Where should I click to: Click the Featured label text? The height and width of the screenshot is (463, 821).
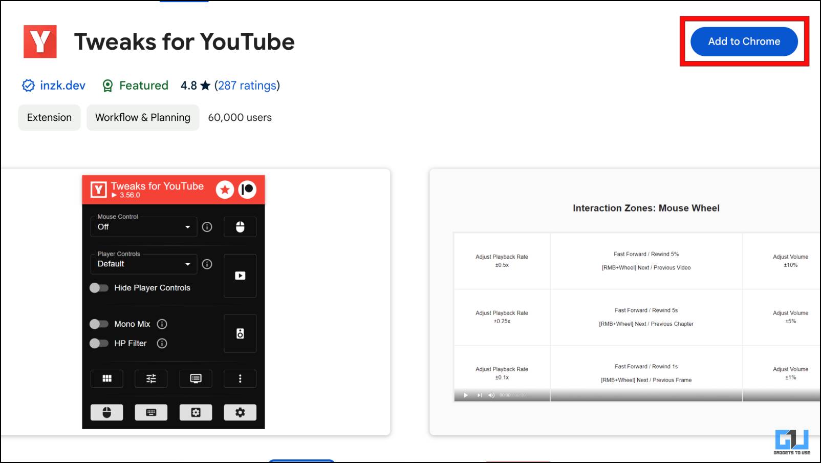pyautogui.click(x=144, y=86)
